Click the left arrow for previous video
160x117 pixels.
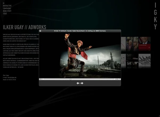[x=78, y=83]
